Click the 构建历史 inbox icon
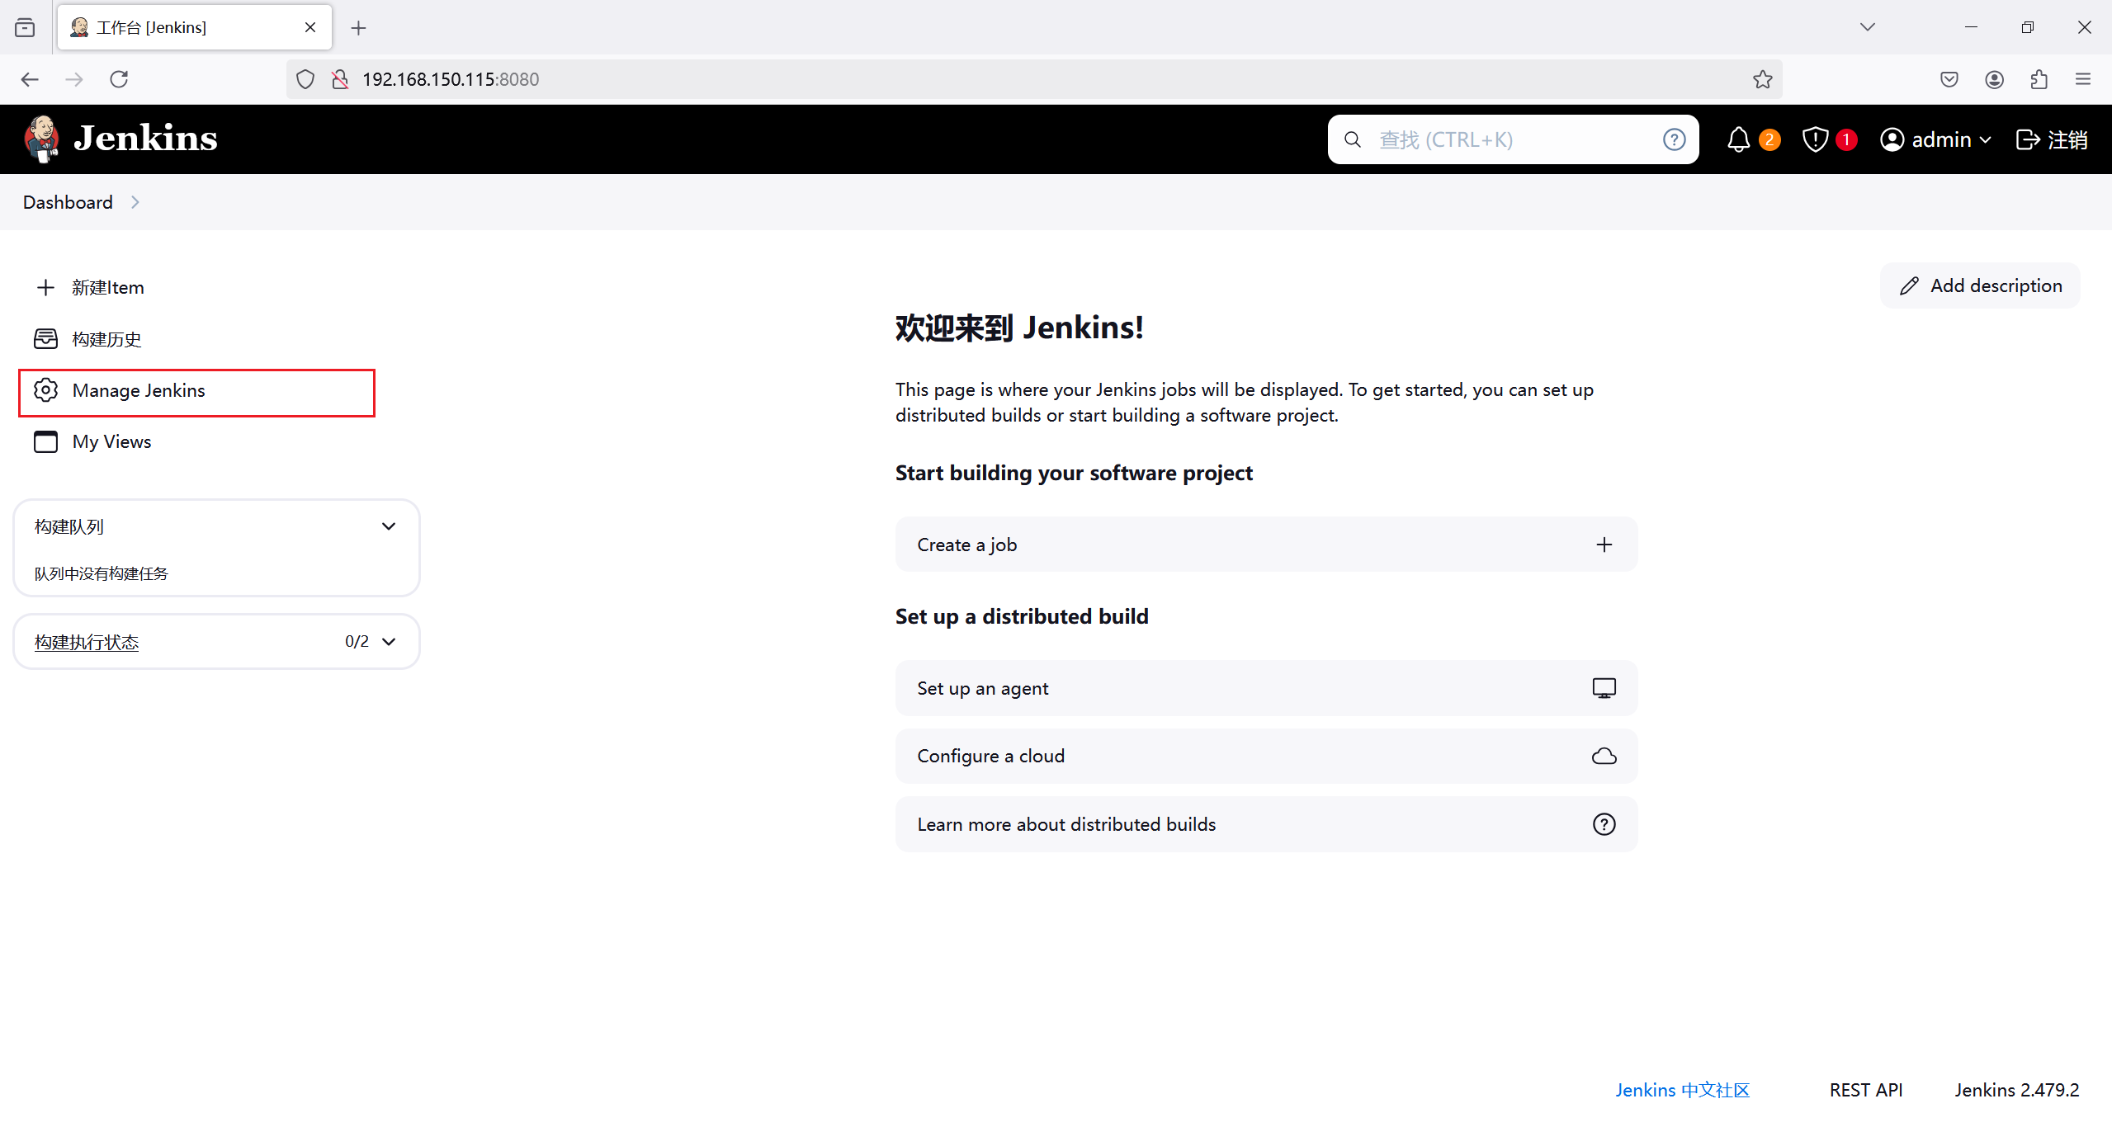 [x=45, y=338]
